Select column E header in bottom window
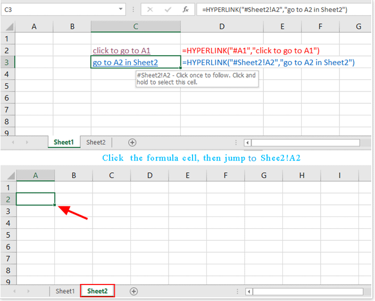 click(187, 175)
